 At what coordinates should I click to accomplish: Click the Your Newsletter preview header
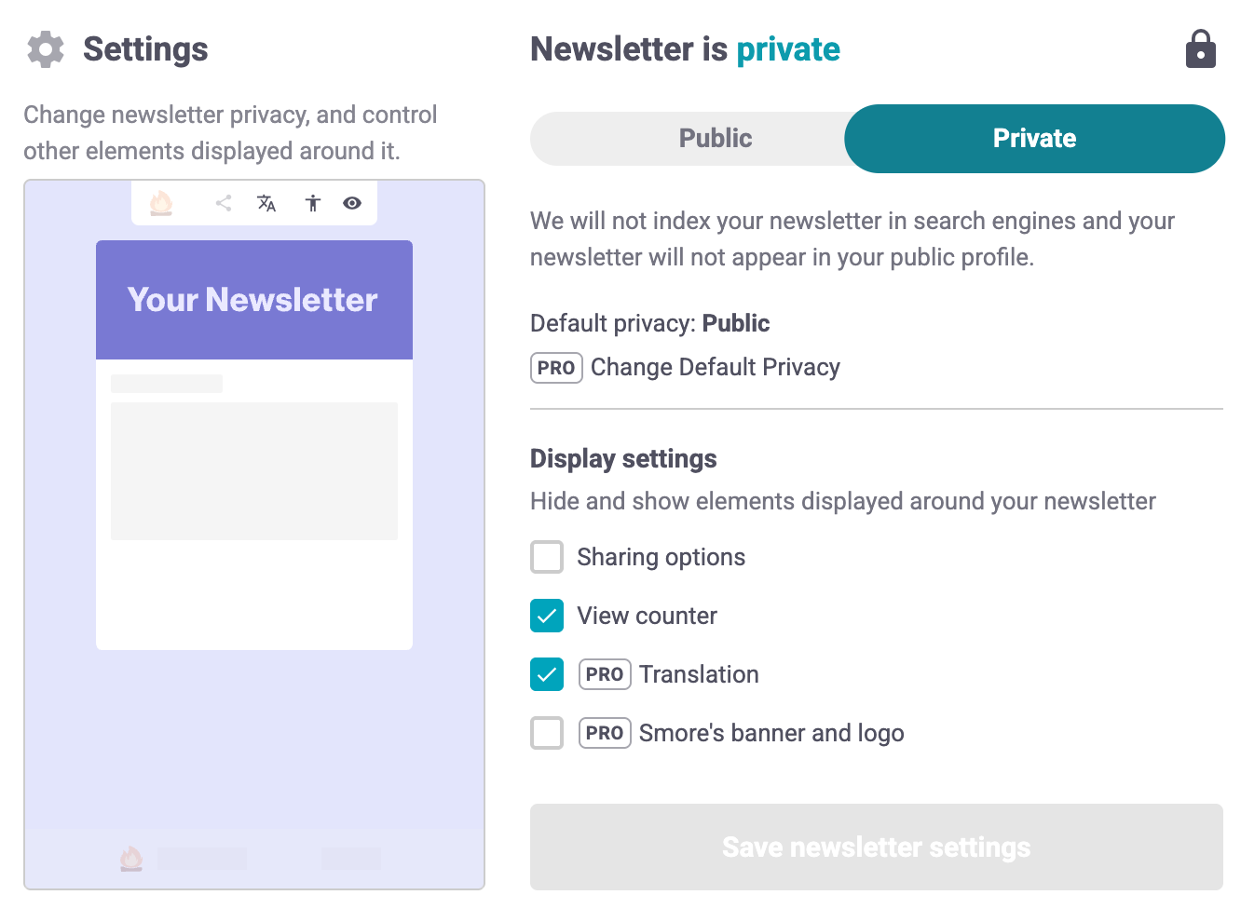point(253,300)
